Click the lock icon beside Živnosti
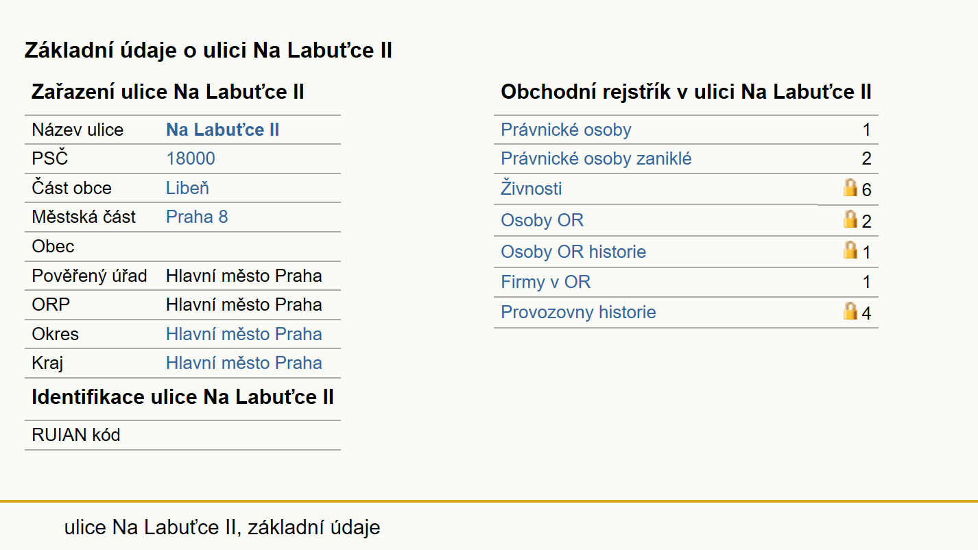Image resolution: width=978 pixels, height=550 pixels. [850, 188]
